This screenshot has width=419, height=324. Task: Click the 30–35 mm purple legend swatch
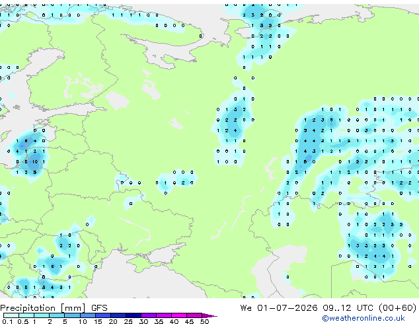coord(148,315)
